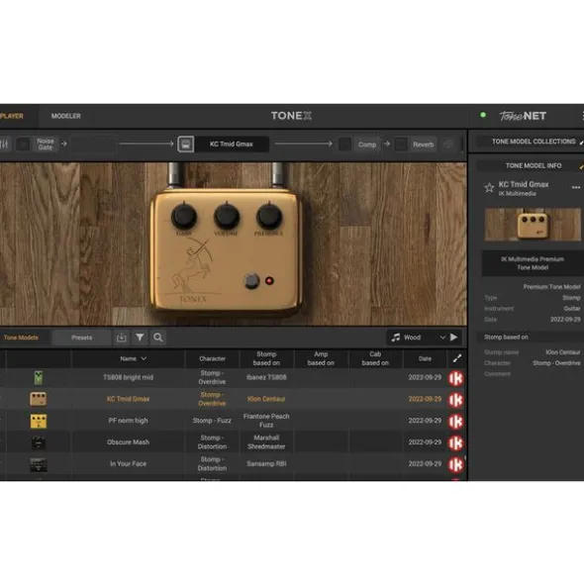
Task: Click the IK logo on KC Tmid Gmax row
Action: 456,400
